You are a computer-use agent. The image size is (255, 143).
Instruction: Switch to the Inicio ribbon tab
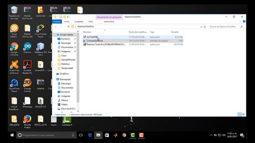[x=67, y=21]
